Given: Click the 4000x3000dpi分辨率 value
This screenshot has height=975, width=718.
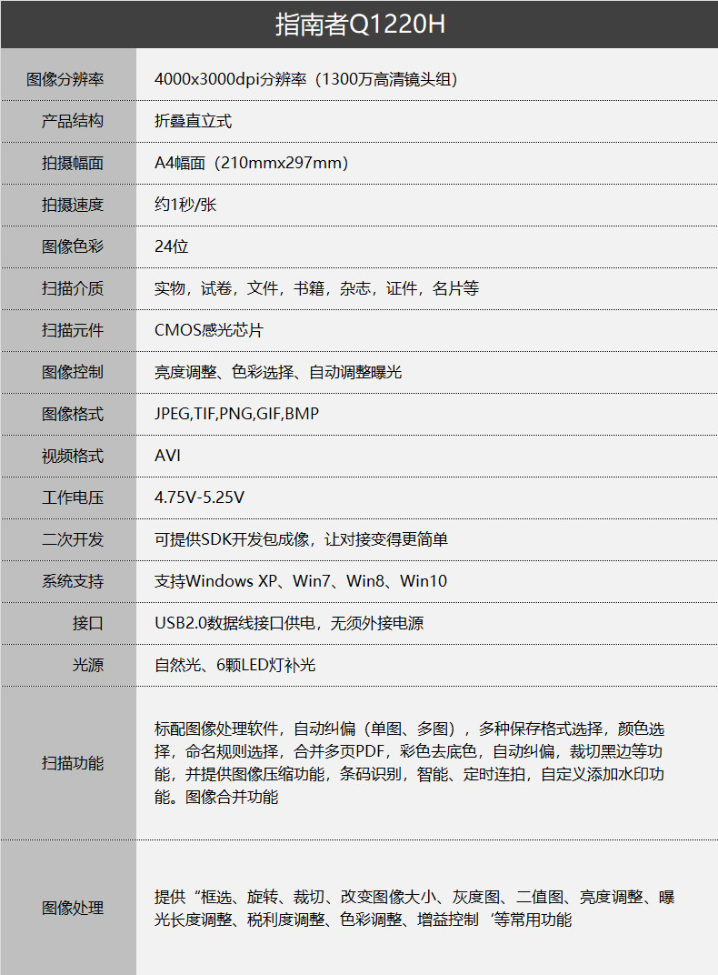Looking at the screenshot, I should point(306,80).
